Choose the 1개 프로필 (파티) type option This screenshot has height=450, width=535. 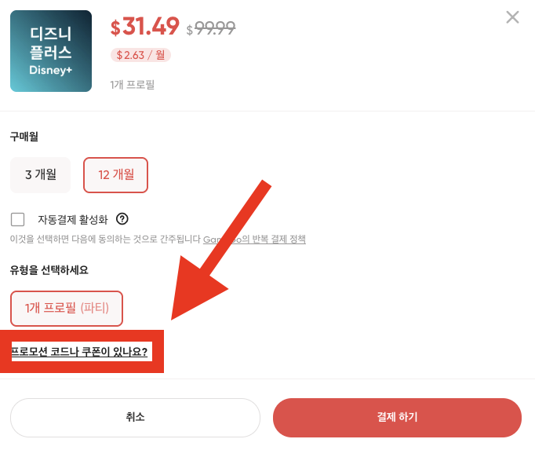click(x=67, y=308)
